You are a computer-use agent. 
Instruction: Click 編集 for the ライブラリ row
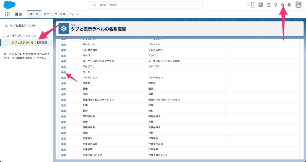point(64,67)
